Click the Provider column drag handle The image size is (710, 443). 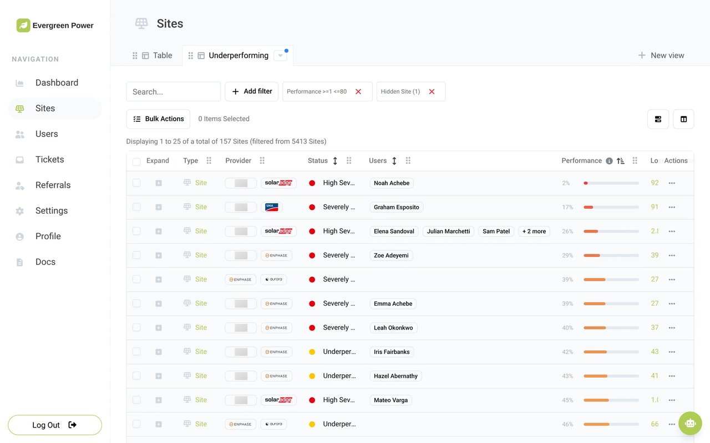[262, 161]
